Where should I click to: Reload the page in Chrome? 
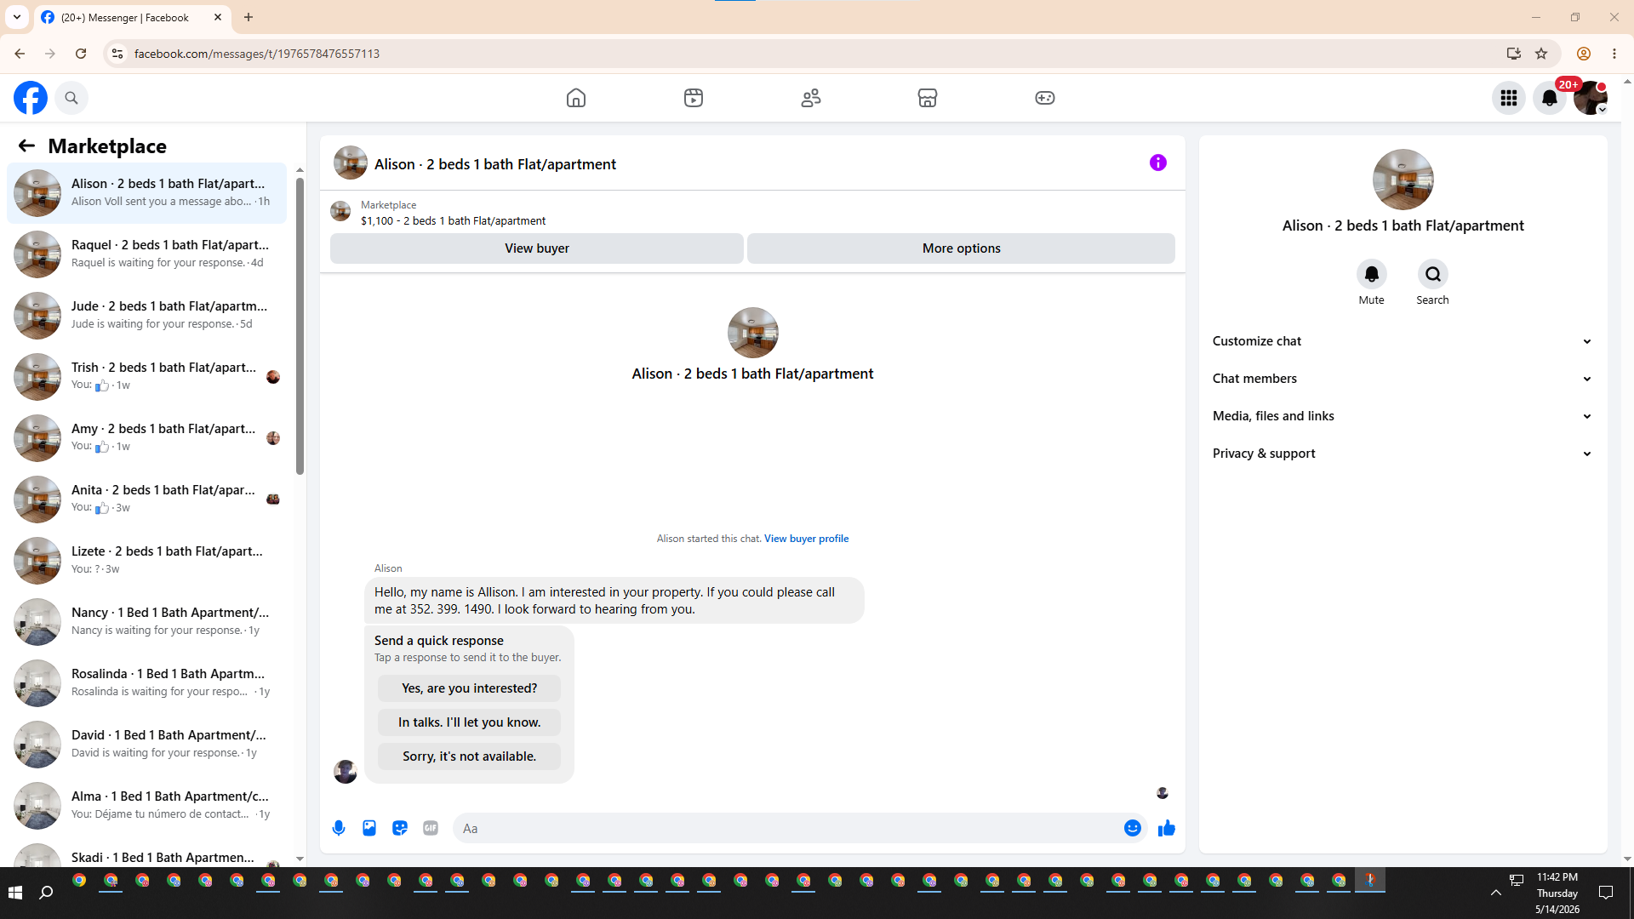[x=81, y=54]
